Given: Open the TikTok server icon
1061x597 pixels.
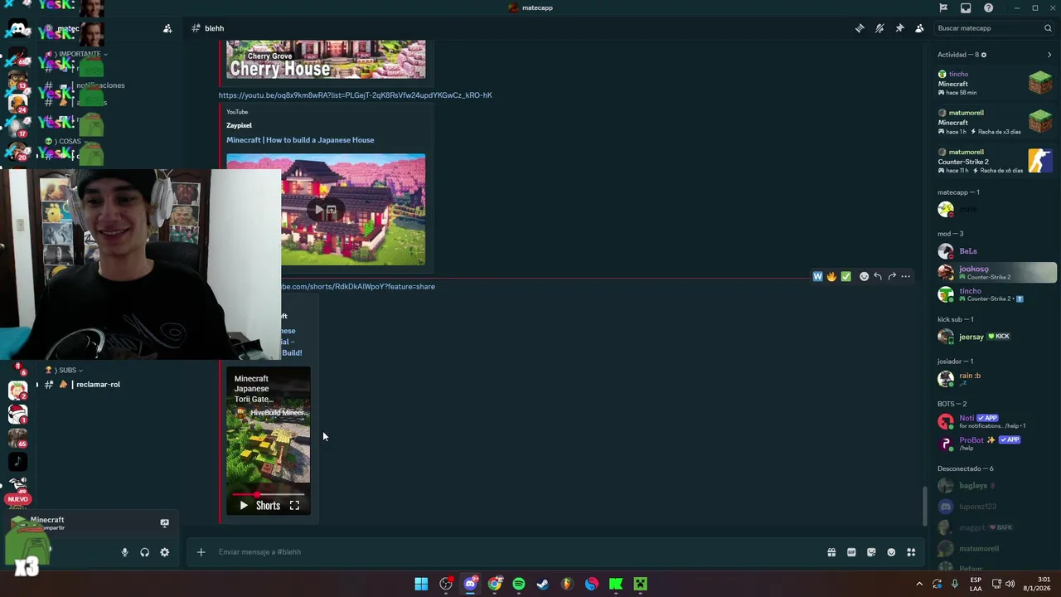Looking at the screenshot, I should [17, 461].
